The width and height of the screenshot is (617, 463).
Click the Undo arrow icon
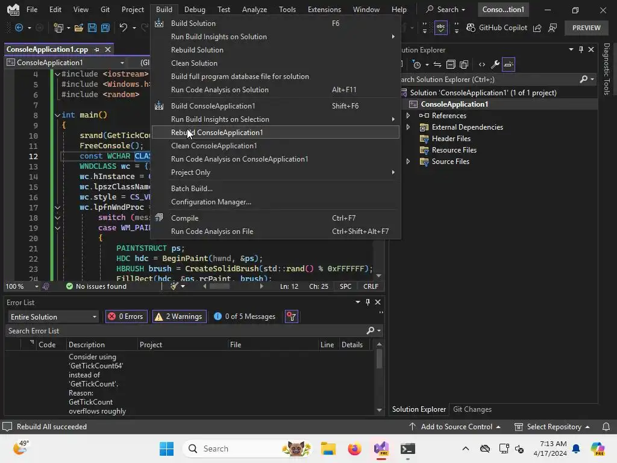tap(123, 28)
